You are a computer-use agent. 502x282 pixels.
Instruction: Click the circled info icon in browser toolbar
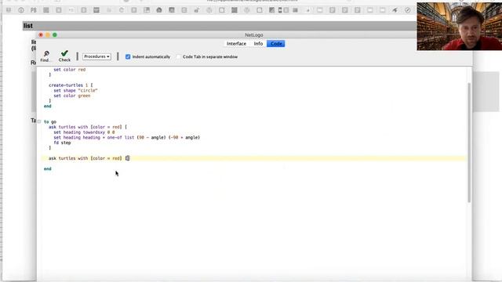pos(21,10)
